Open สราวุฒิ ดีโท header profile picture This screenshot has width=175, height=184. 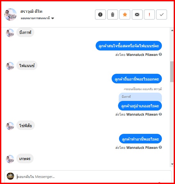coord(11,14)
